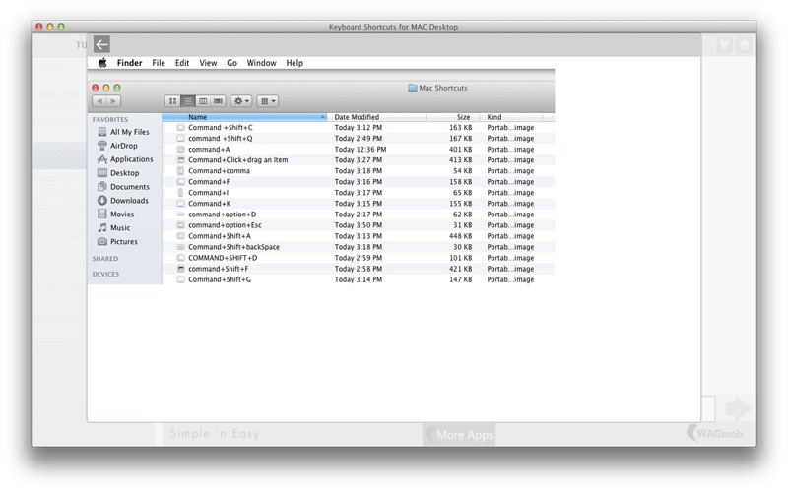
Task: Open the Help menu
Action: click(295, 63)
